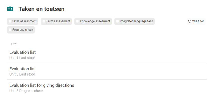
Task: Select the Progress check filter checkbox
Action: click(10, 30)
